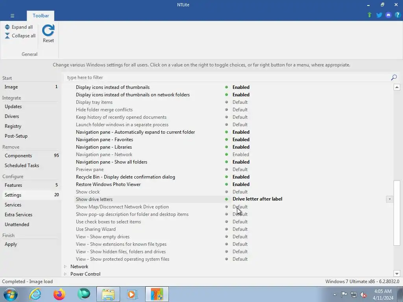Image resolution: width=403 pixels, height=302 pixels.
Task: Show hidden tray icons arrow
Action: 335,295
